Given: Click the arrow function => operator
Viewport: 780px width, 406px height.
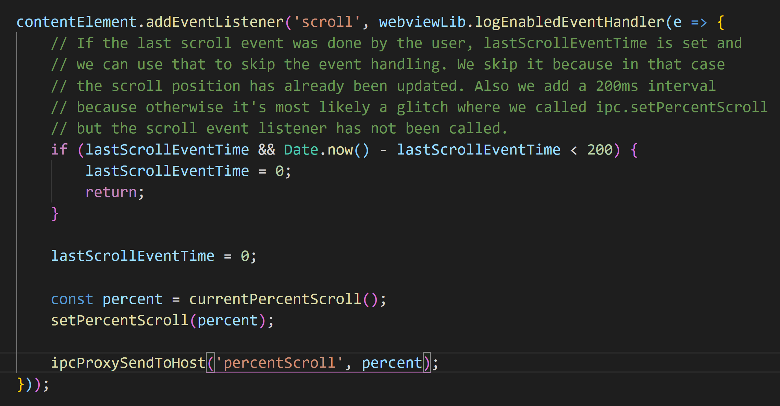Looking at the screenshot, I should tap(699, 22).
